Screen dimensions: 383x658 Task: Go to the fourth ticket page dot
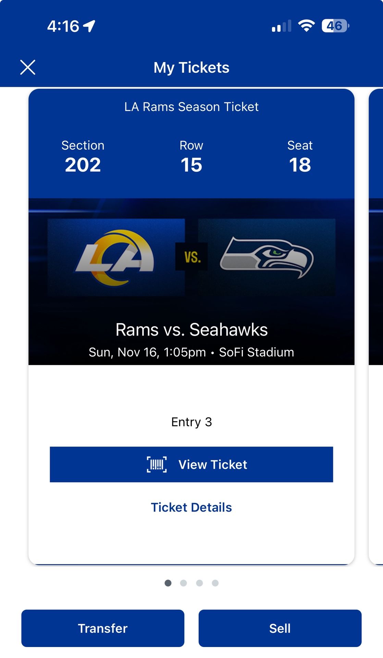(215, 583)
